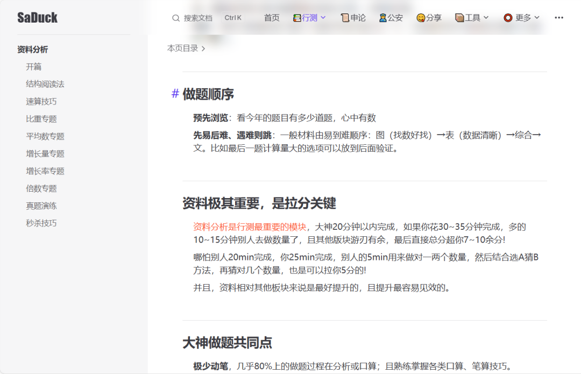Click the 申论 scroll icon
The image size is (581, 374).
(x=345, y=18)
